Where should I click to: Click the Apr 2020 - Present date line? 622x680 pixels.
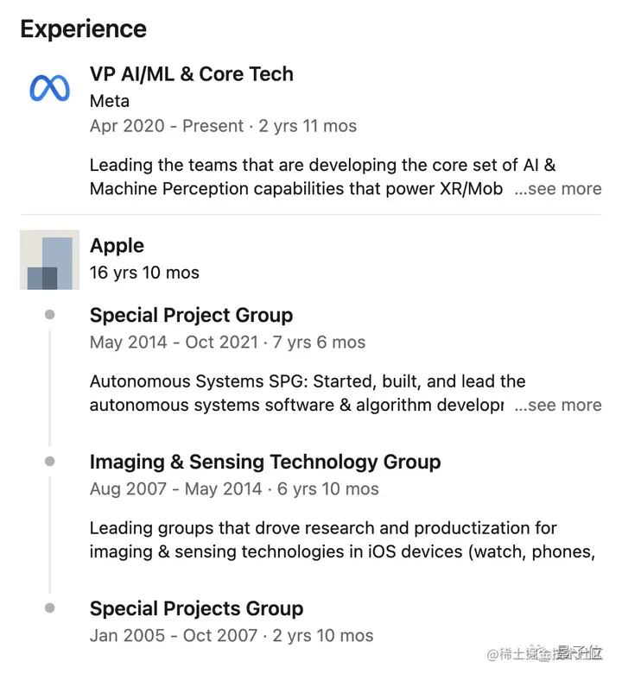(223, 126)
